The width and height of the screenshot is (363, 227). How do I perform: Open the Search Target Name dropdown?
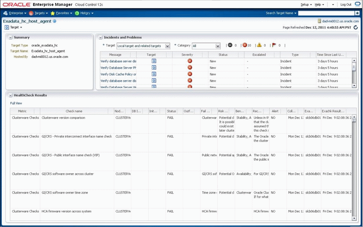(x=281, y=13)
